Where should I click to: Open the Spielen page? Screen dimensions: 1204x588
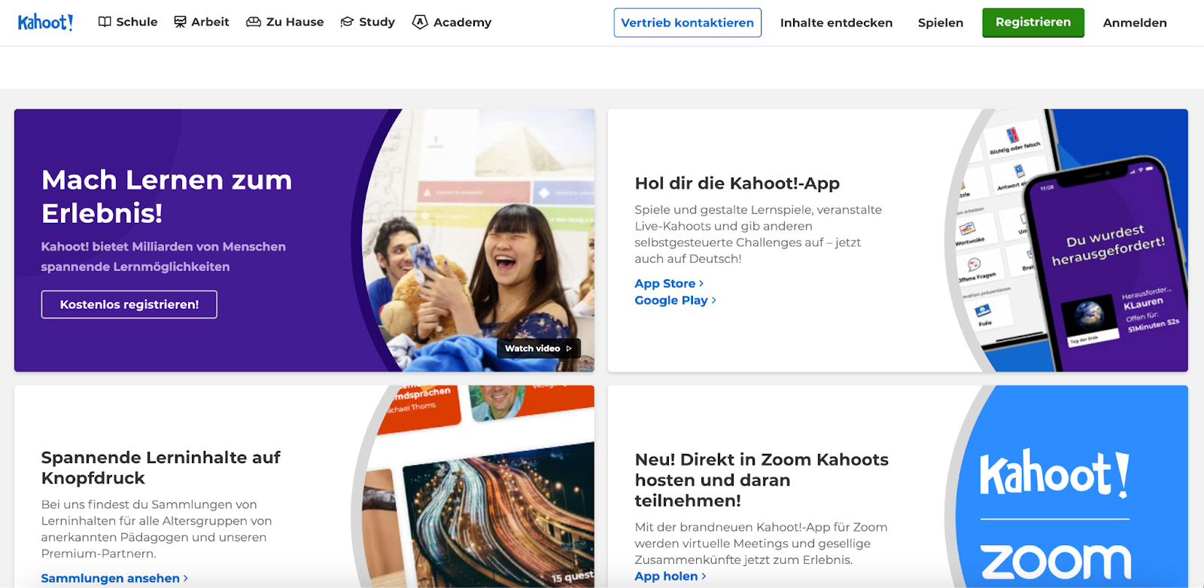(941, 23)
